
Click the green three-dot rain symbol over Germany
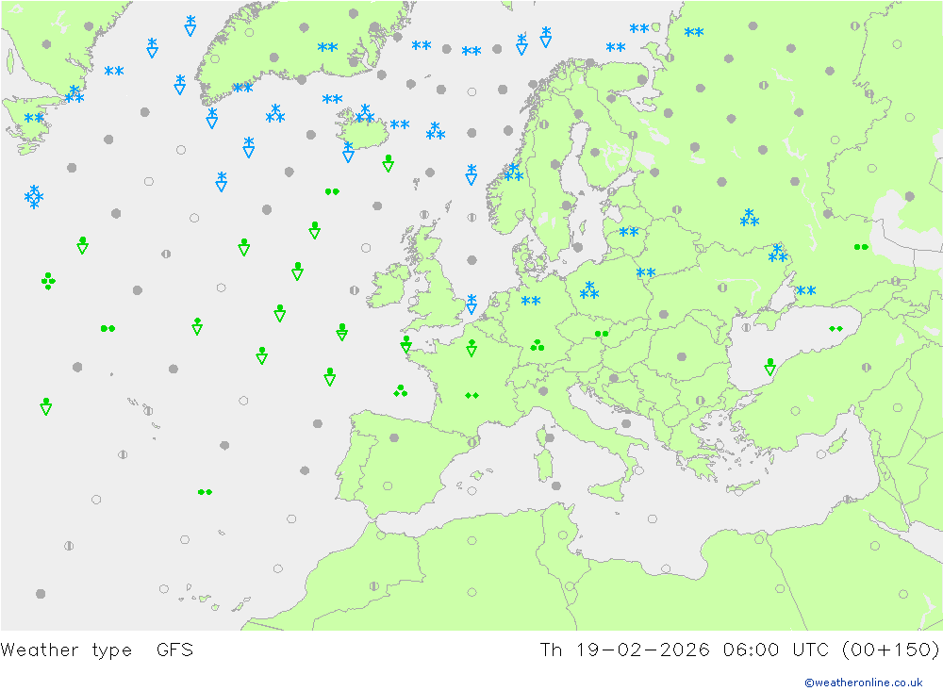(538, 345)
